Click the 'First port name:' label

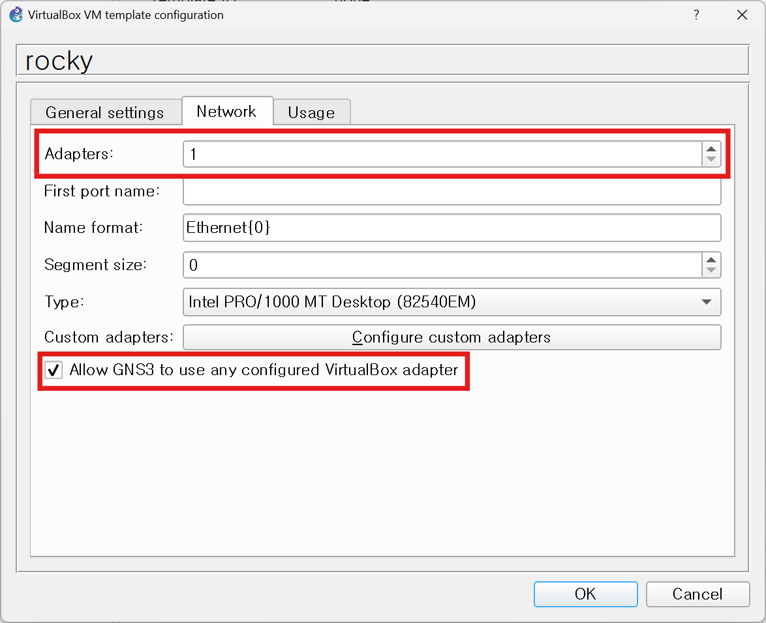tap(102, 191)
